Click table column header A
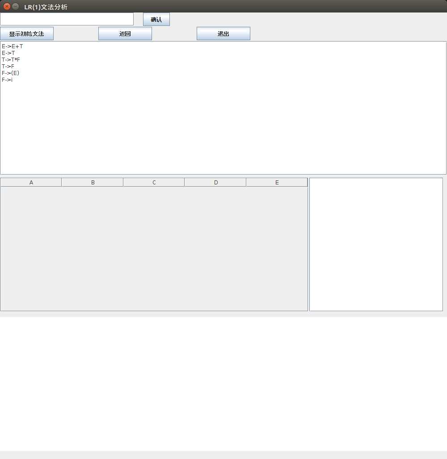The height and width of the screenshot is (459, 447). coord(31,182)
